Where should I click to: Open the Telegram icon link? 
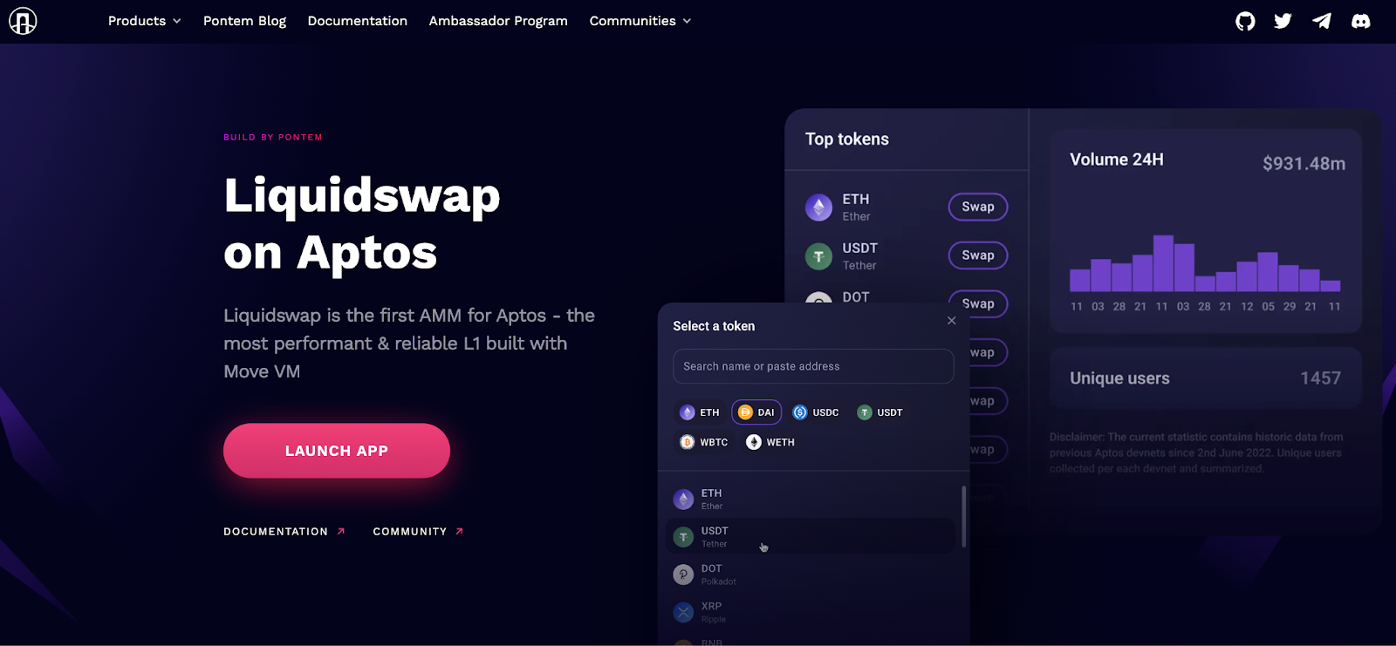[1322, 21]
